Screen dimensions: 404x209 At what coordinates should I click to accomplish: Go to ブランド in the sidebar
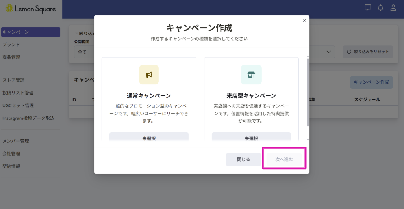(11, 45)
